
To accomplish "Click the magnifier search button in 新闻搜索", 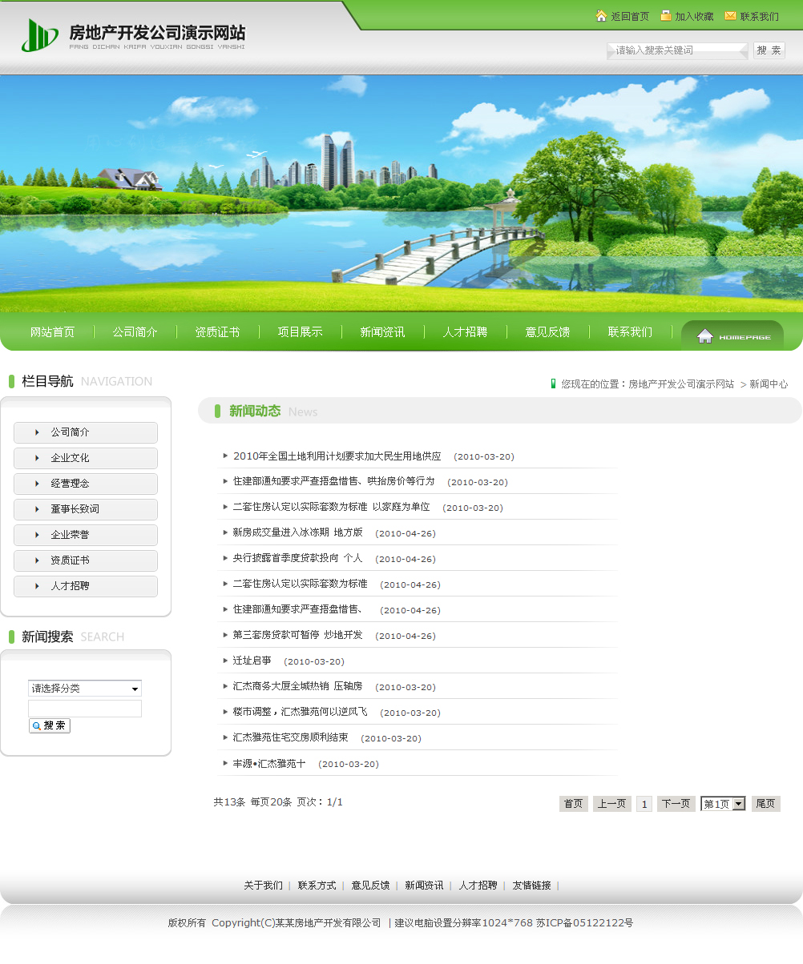I will pos(50,725).
